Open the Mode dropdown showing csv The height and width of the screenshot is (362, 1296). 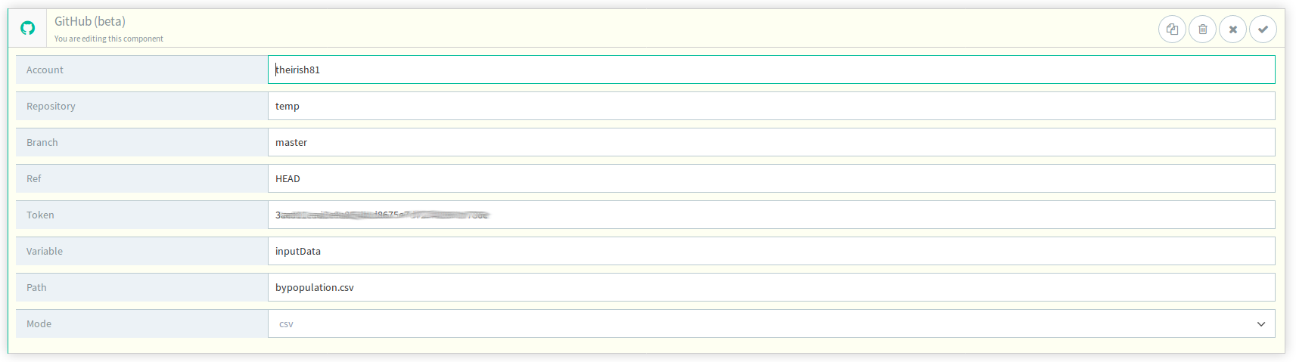[771, 323]
